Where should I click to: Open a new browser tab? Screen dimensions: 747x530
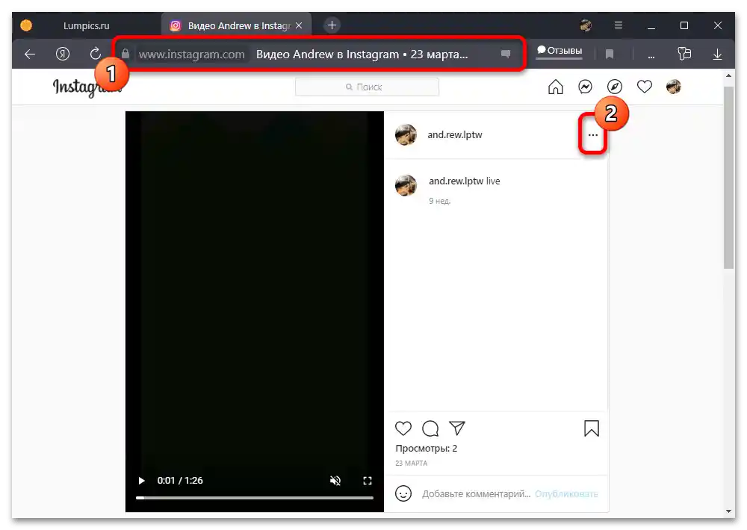[x=332, y=25]
